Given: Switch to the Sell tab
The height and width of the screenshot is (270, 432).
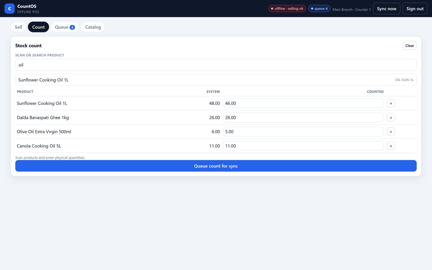Looking at the screenshot, I should click(x=18, y=27).
